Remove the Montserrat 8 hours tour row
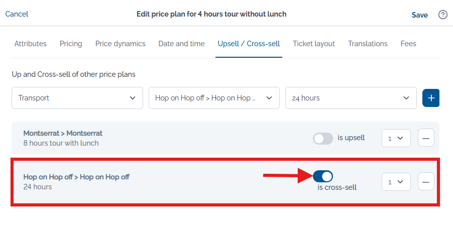The width and height of the screenshot is (453, 225). pyautogui.click(x=426, y=138)
